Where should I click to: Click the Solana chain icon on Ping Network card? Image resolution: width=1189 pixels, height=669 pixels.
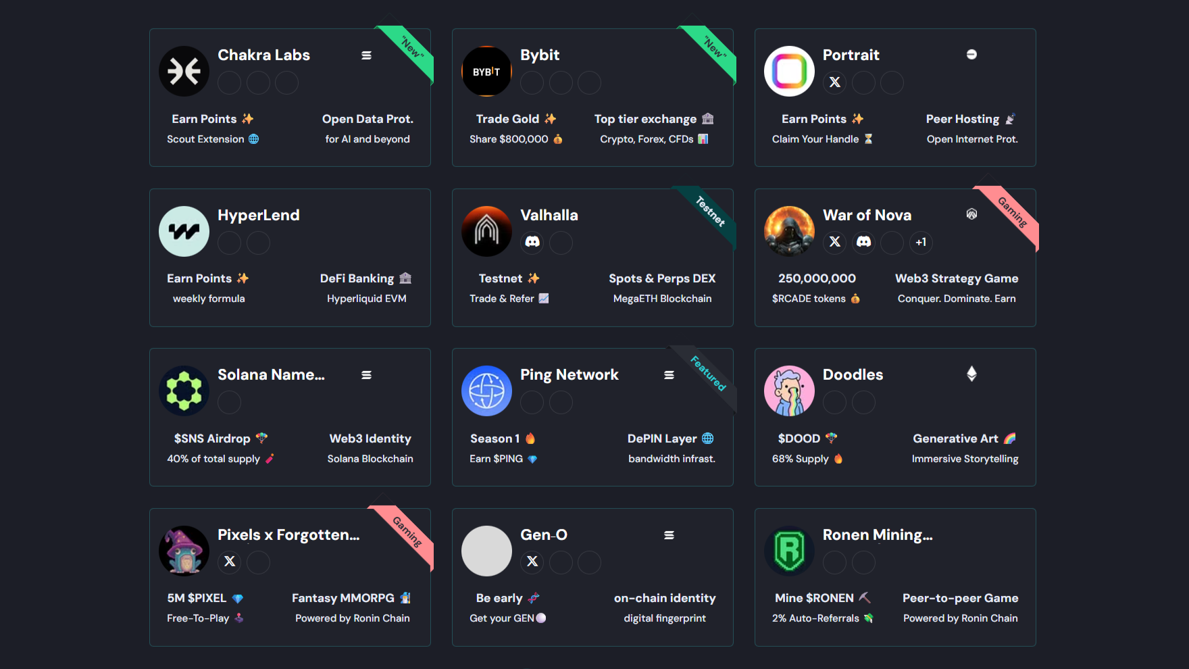pos(669,375)
